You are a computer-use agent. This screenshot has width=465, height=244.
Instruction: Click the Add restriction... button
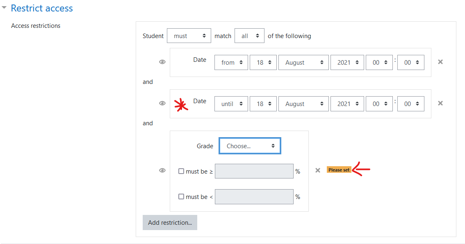170,223
